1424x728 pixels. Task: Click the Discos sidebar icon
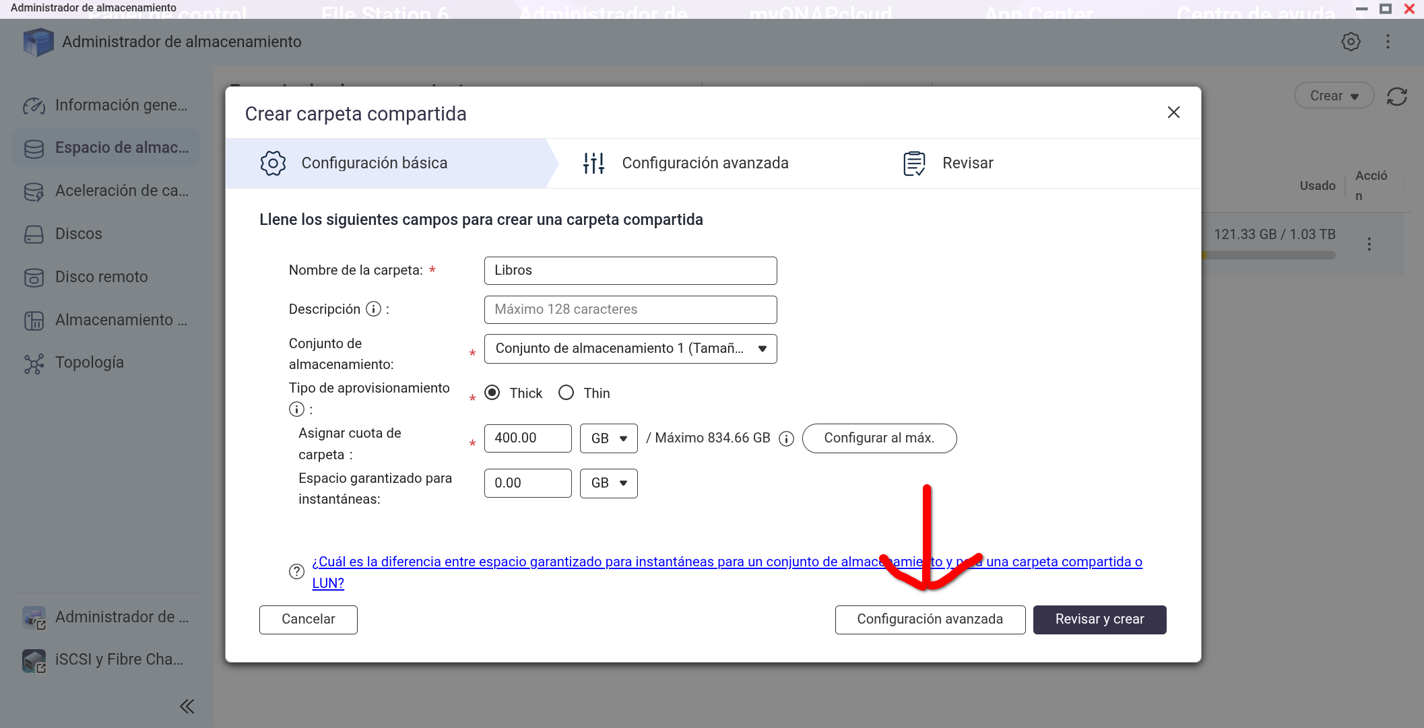[34, 234]
